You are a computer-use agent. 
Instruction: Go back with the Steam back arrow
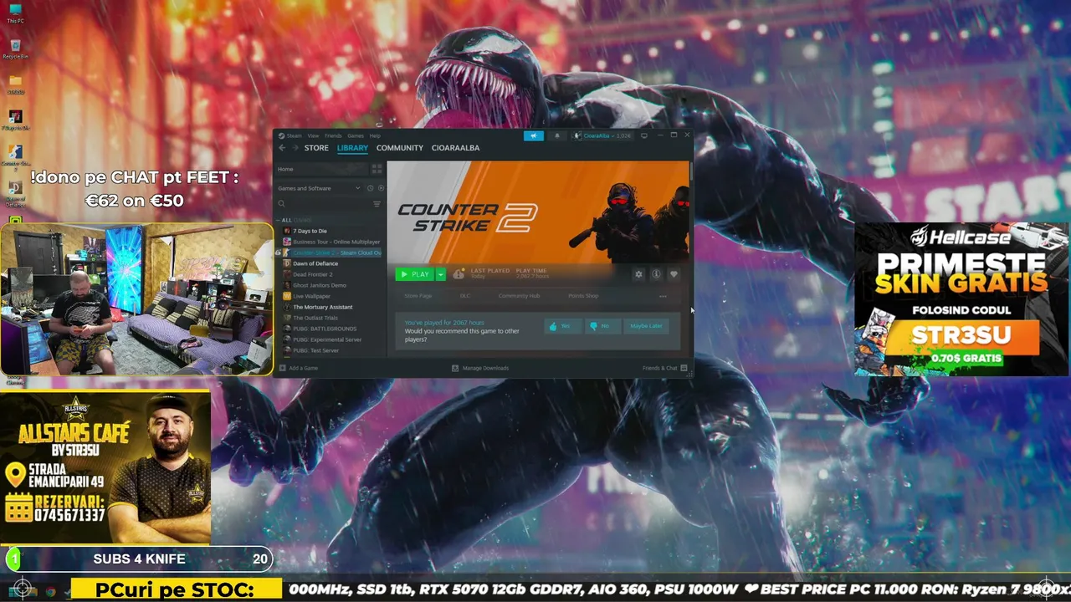[x=282, y=148]
